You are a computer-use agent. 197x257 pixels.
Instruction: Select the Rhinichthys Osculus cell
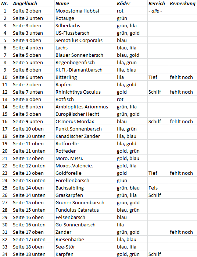[x=85, y=92]
